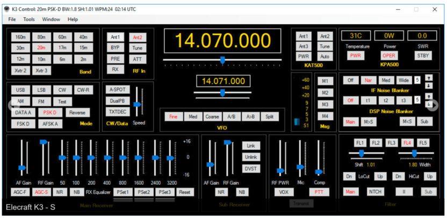Enable VOX in the transmit section
The height and width of the screenshot is (218, 447).
coord(282,192)
